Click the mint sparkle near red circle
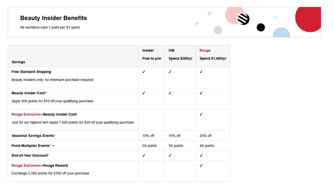The height and width of the screenshot is (186, 334). pos(275,18)
